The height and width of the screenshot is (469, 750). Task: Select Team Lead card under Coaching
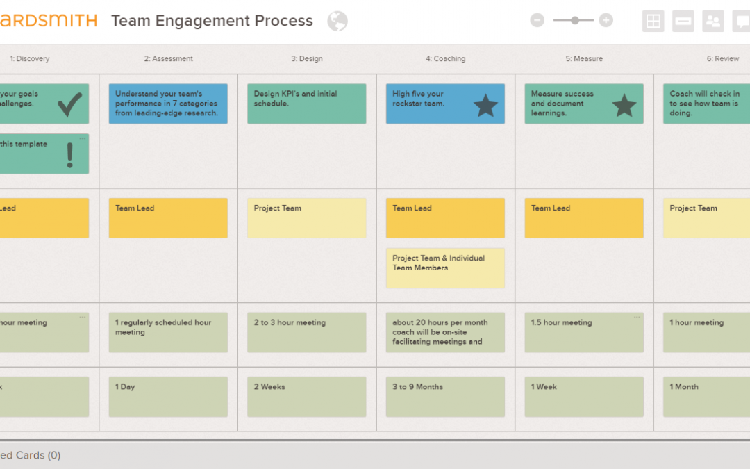click(445, 218)
